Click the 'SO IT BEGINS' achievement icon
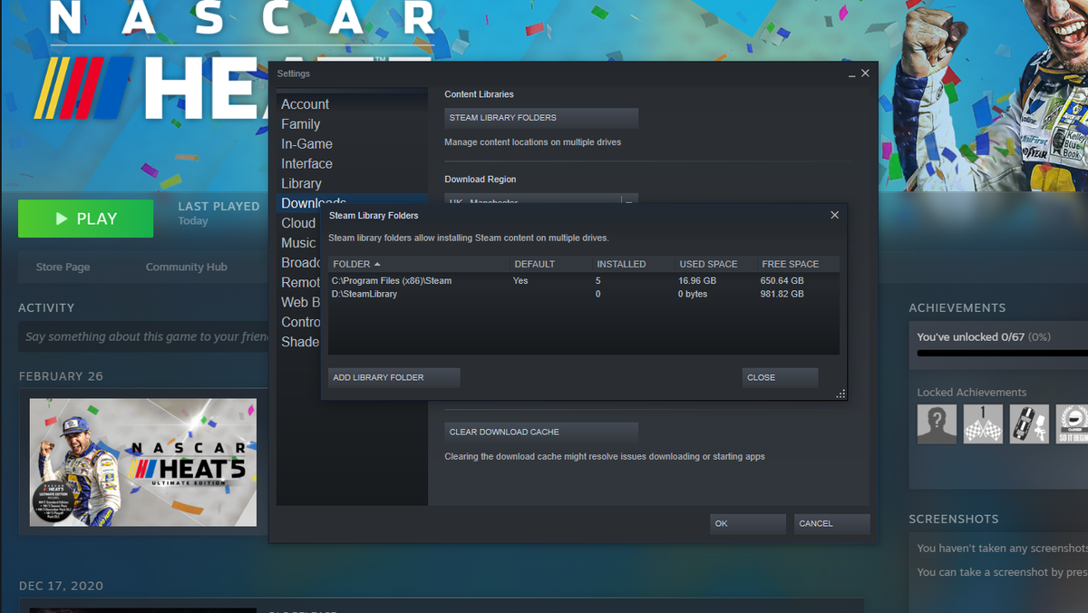1088x613 pixels. (1072, 423)
